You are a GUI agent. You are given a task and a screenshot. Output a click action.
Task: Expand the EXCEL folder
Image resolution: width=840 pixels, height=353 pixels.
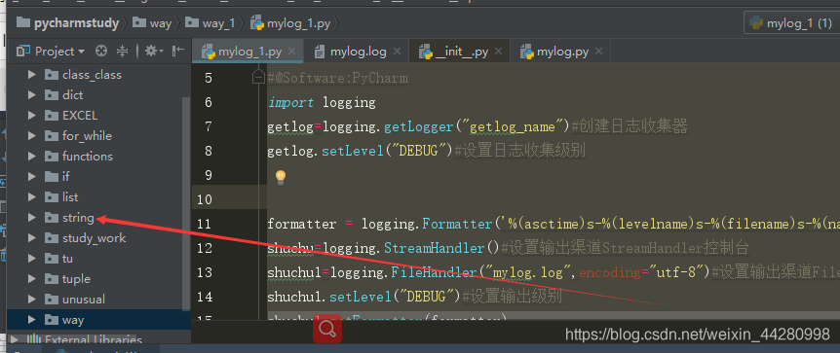point(31,115)
